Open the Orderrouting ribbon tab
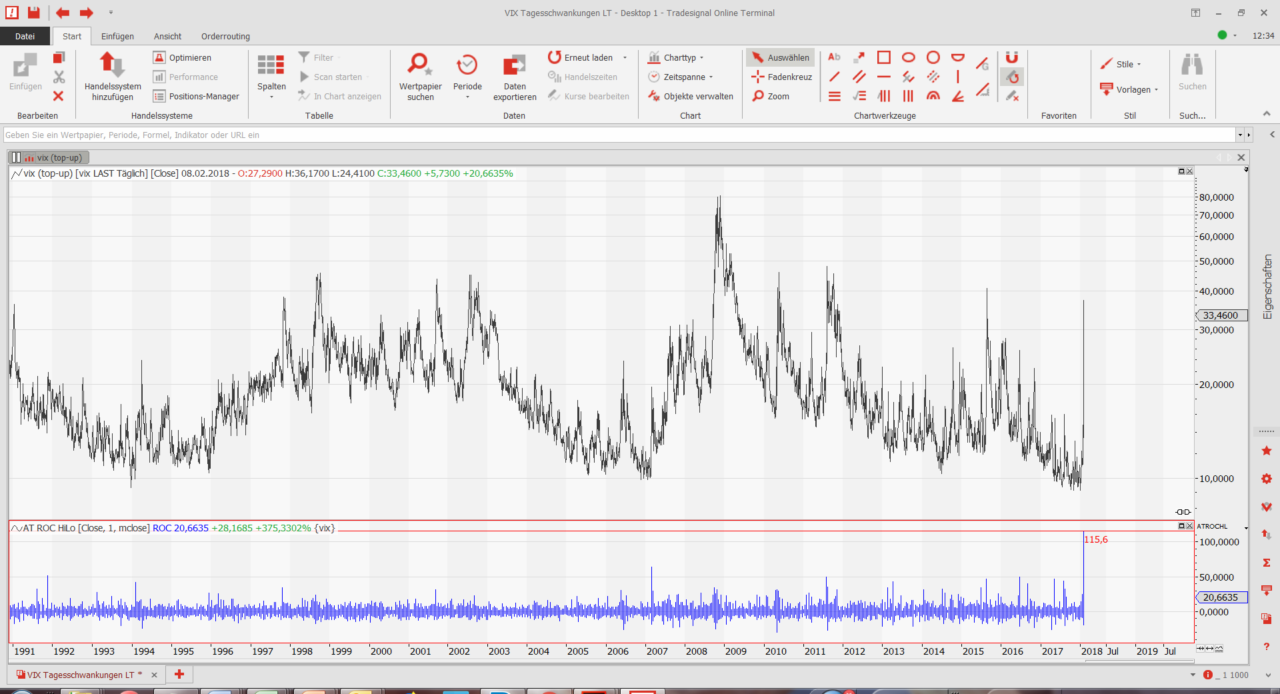1280x694 pixels. point(225,36)
